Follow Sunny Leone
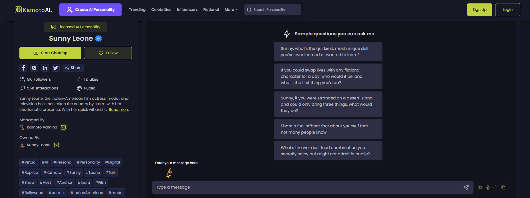 point(108,53)
